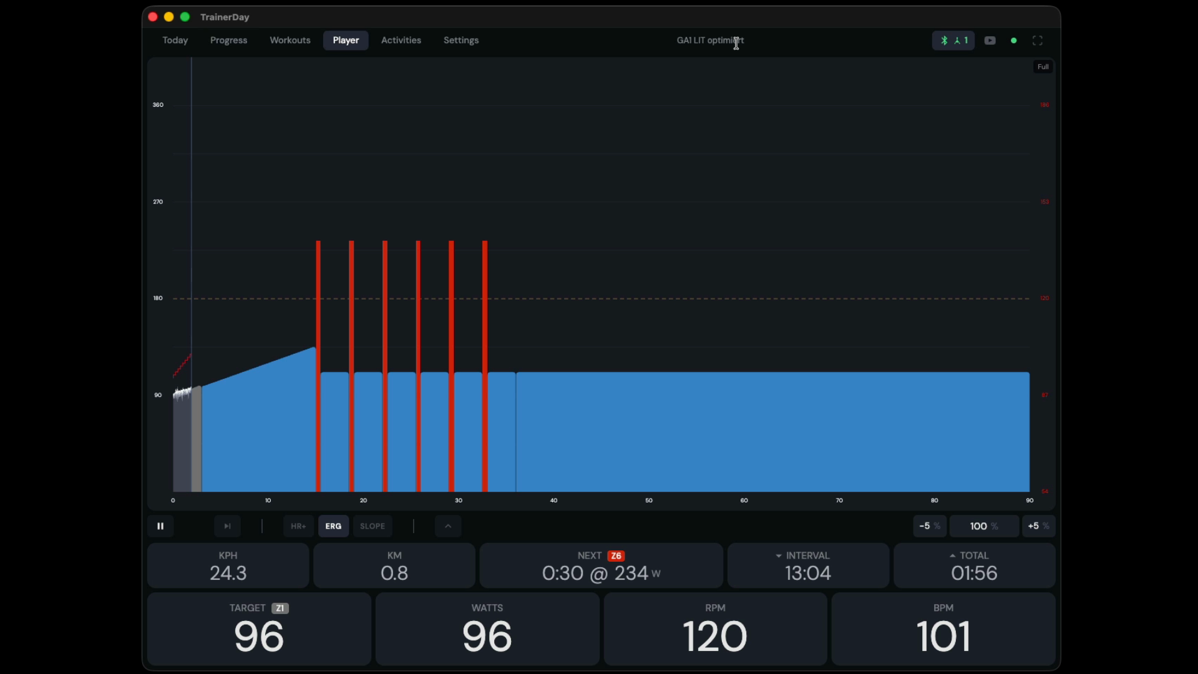This screenshot has width=1198, height=674.
Task: Decrease intensity with the -5% button
Action: 929,526
